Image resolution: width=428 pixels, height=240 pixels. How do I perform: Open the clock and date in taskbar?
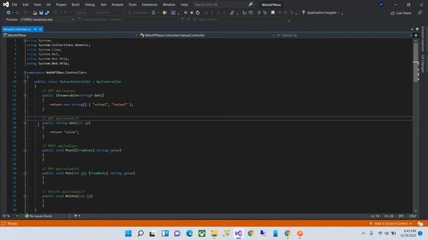(x=409, y=233)
